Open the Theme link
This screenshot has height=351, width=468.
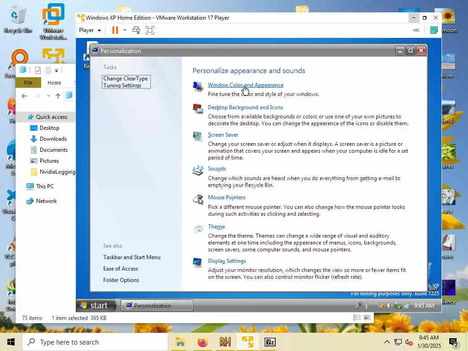click(216, 227)
